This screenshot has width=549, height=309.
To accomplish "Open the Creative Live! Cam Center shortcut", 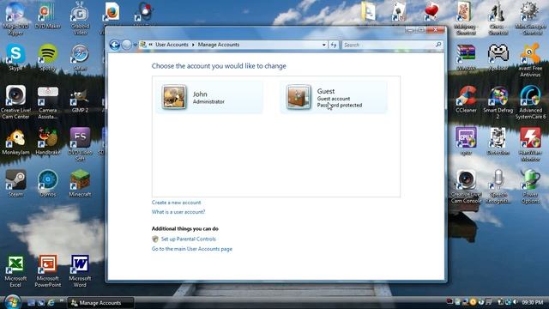I will coord(15,102).
